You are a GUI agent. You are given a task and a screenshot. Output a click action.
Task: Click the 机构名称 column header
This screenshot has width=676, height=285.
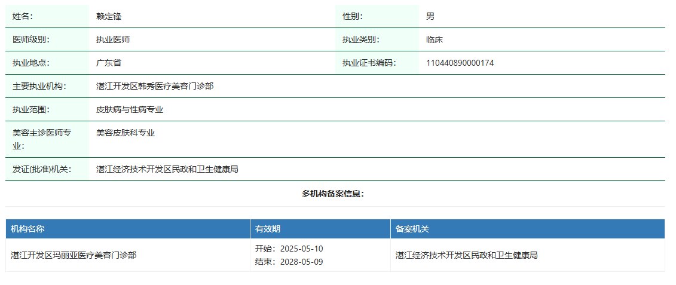[27, 229]
